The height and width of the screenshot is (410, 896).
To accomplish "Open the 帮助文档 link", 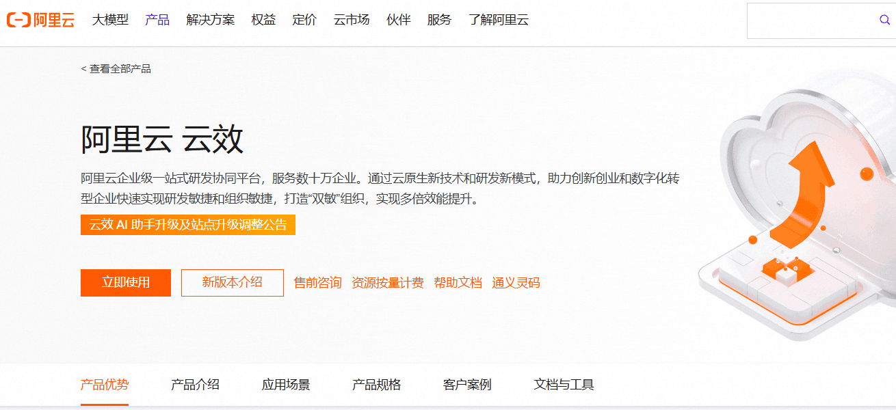I will 458,283.
